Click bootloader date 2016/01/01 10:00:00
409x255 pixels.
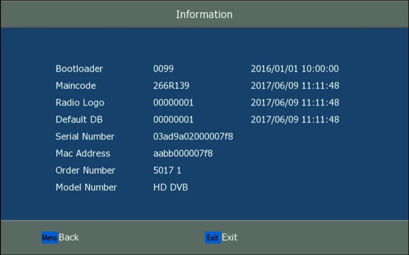coord(295,69)
